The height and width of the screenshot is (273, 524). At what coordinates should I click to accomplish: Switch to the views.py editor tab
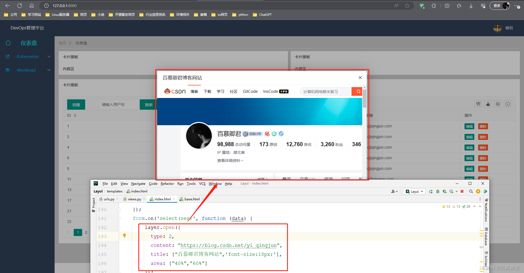click(134, 199)
